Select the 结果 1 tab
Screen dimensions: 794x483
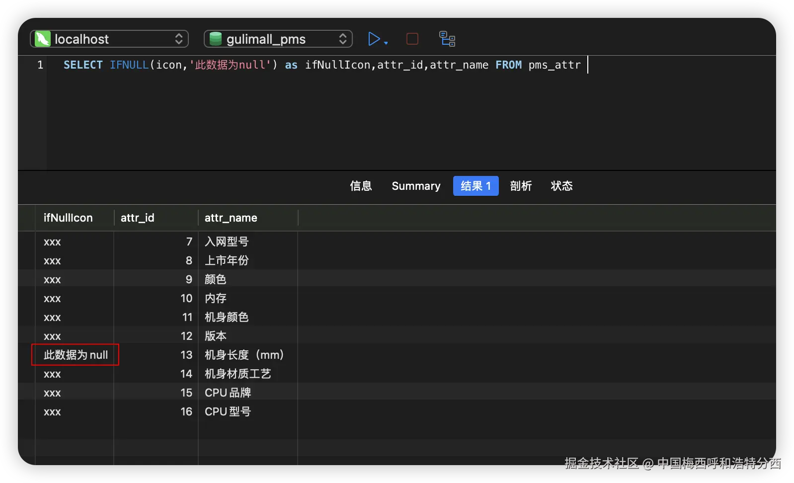(x=476, y=186)
